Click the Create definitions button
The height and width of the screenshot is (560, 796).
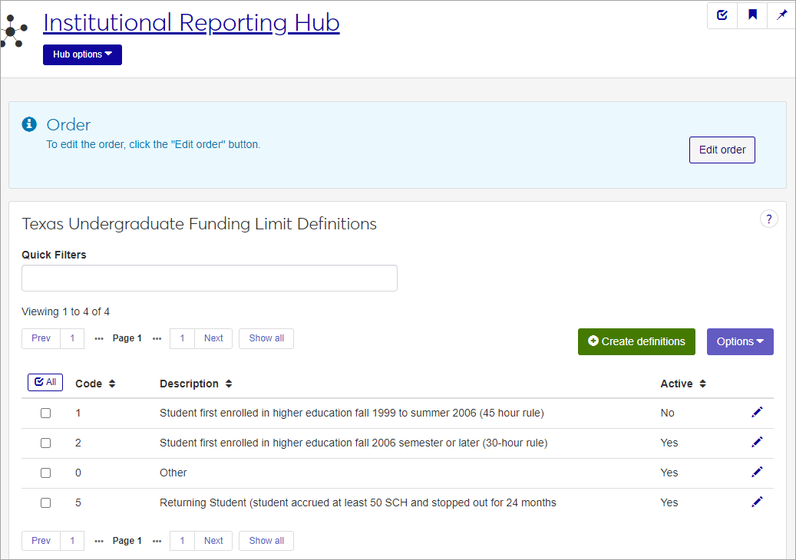pos(636,342)
